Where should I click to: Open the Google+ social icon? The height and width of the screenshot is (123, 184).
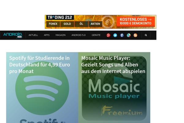[108, 35]
